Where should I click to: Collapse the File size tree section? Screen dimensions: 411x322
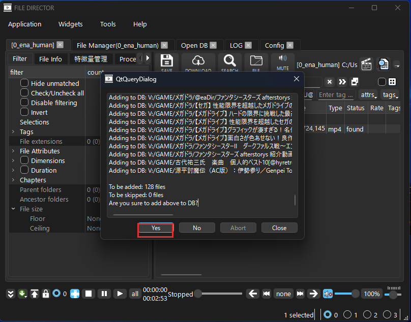14,209
